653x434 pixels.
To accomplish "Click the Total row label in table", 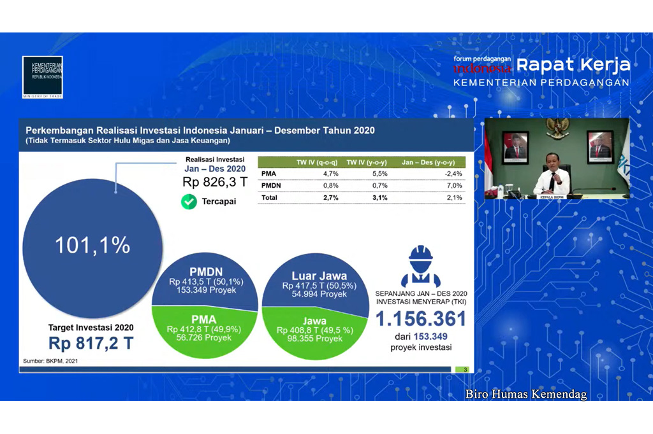I will coord(269,197).
